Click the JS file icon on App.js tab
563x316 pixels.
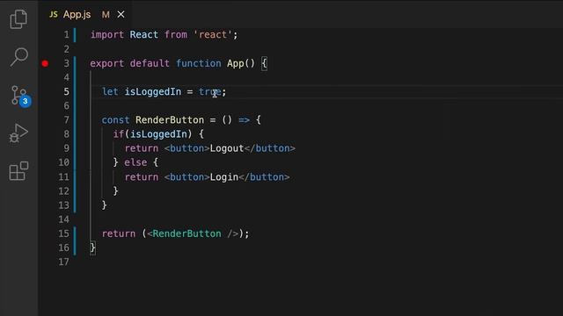(x=54, y=14)
